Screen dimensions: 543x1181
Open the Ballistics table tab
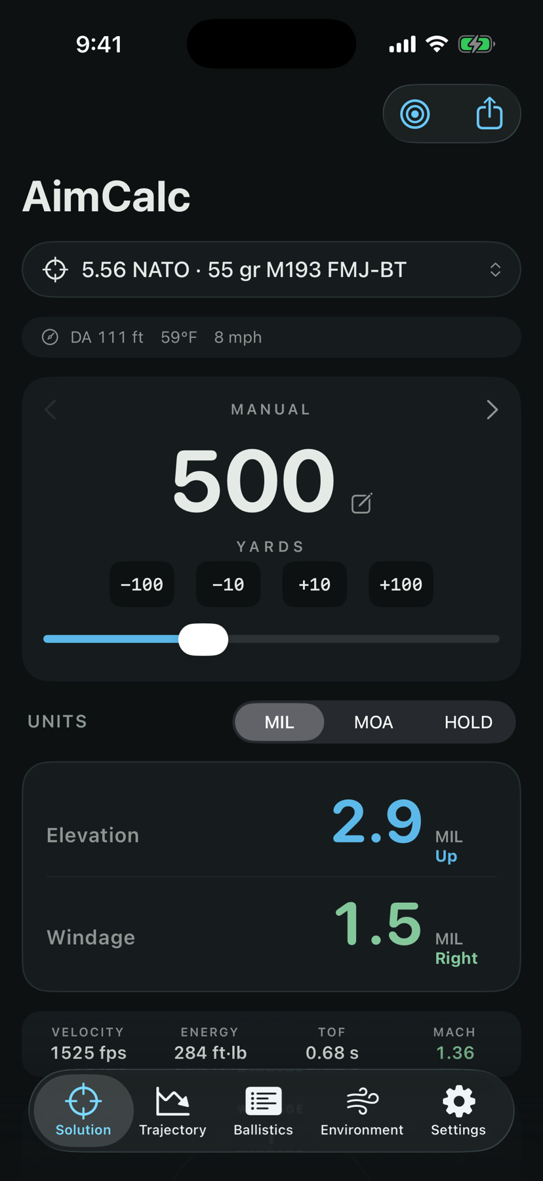264,1111
